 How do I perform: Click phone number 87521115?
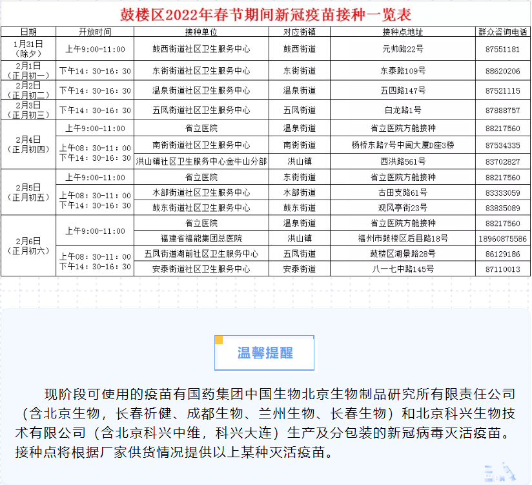[x=503, y=90]
